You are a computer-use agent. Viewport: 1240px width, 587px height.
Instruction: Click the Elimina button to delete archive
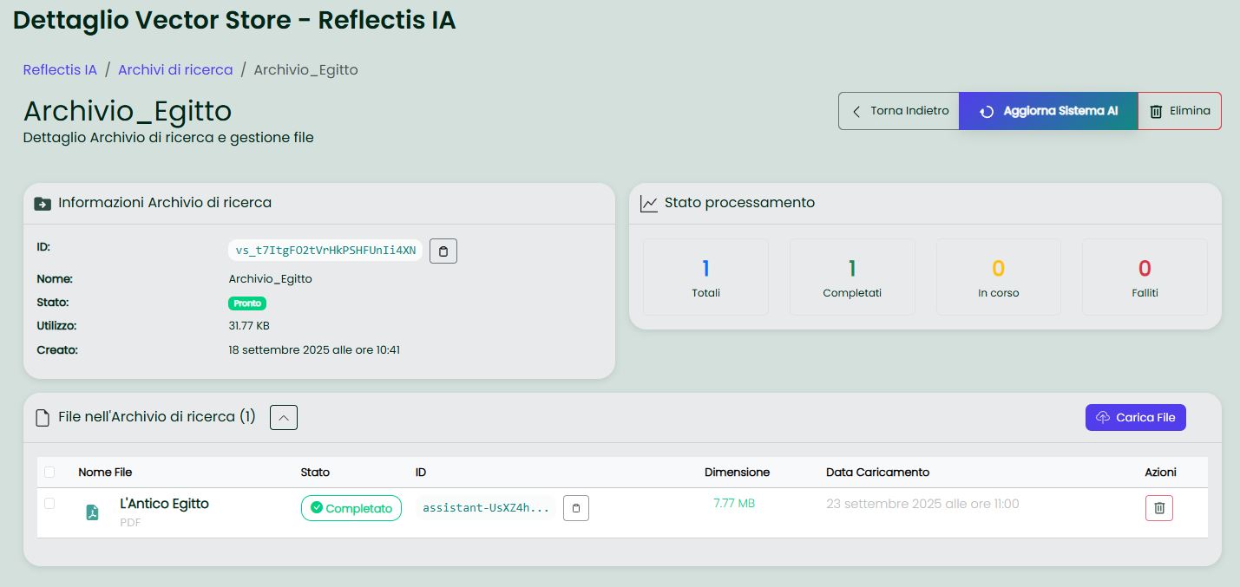(1178, 111)
